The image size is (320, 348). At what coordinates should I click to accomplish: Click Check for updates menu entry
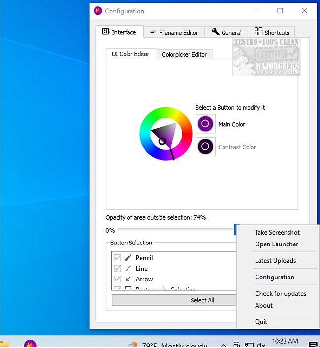click(281, 294)
